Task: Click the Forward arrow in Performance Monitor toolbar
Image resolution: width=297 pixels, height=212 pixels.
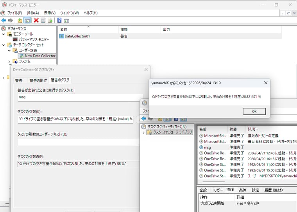Action: pos(11,20)
